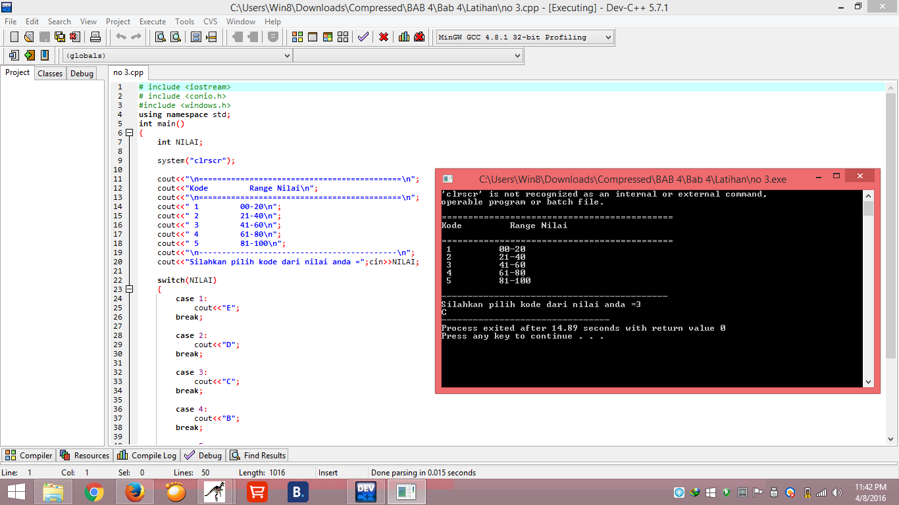Open the File menu

(11, 22)
